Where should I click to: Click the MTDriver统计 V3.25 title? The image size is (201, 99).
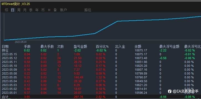tap(16, 4)
